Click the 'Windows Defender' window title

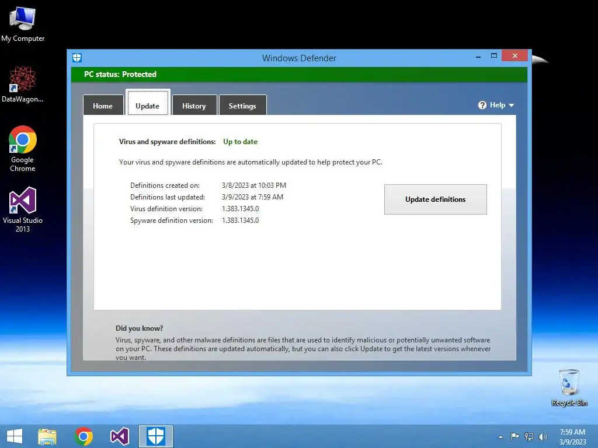pyautogui.click(x=299, y=58)
